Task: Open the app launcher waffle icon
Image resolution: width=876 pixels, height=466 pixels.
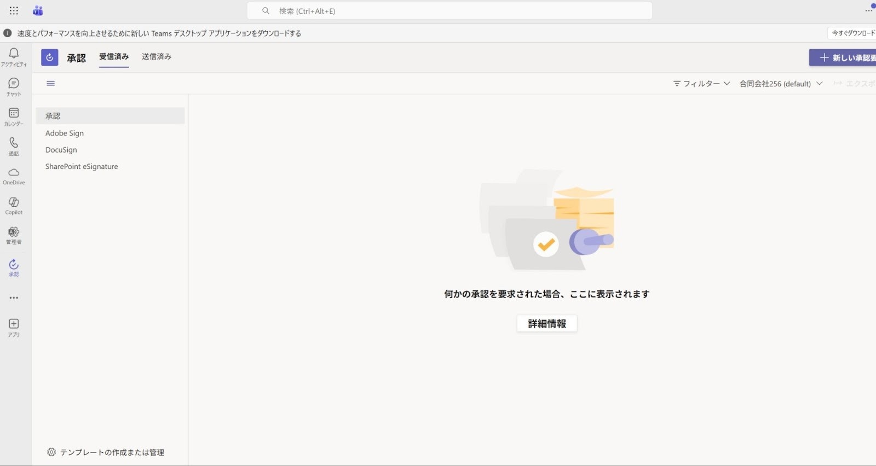Action: point(14,10)
